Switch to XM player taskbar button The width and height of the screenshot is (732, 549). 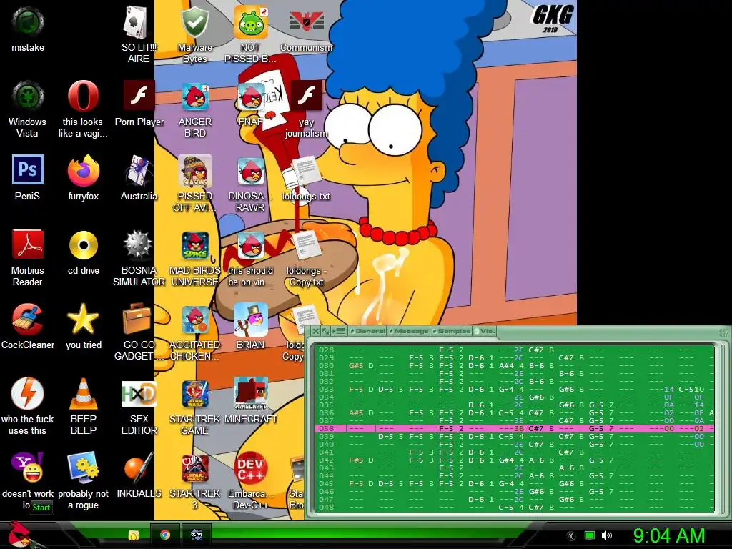pos(197,535)
